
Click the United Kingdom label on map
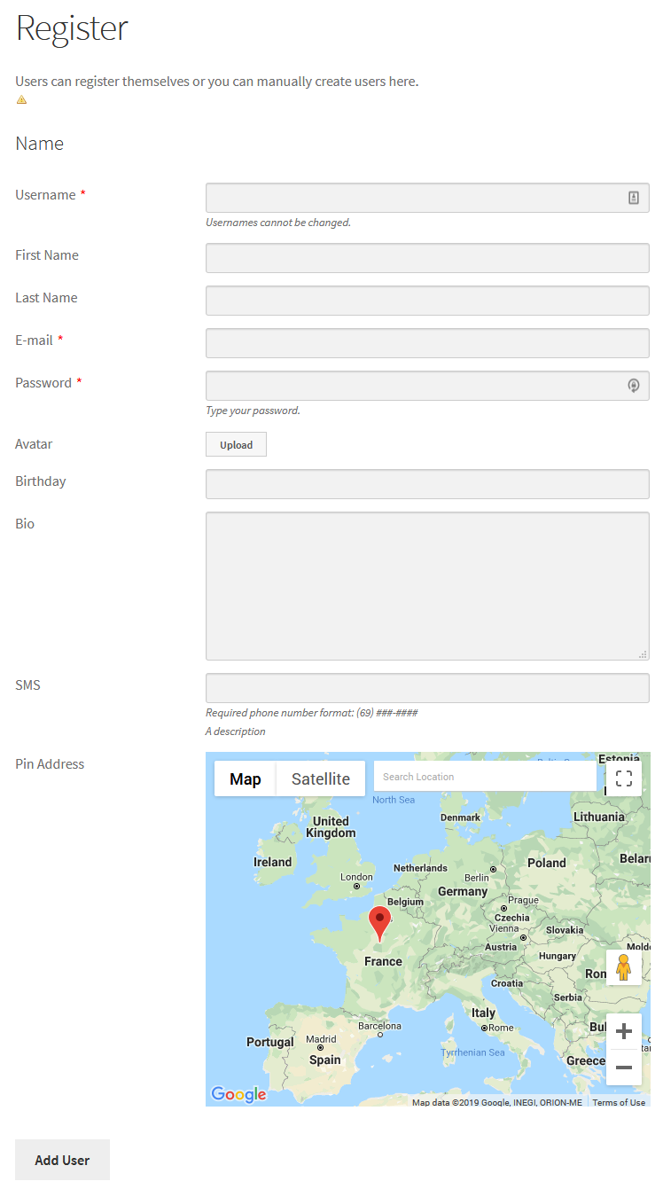point(331,827)
